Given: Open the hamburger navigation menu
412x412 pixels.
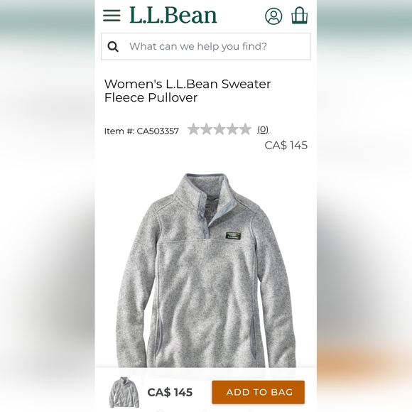Looking at the screenshot, I should pyautogui.click(x=112, y=16).
